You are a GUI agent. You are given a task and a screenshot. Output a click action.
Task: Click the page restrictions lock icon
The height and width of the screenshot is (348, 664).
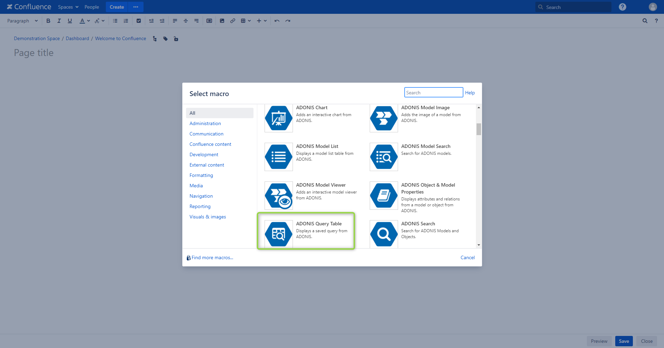coord(176,39)
